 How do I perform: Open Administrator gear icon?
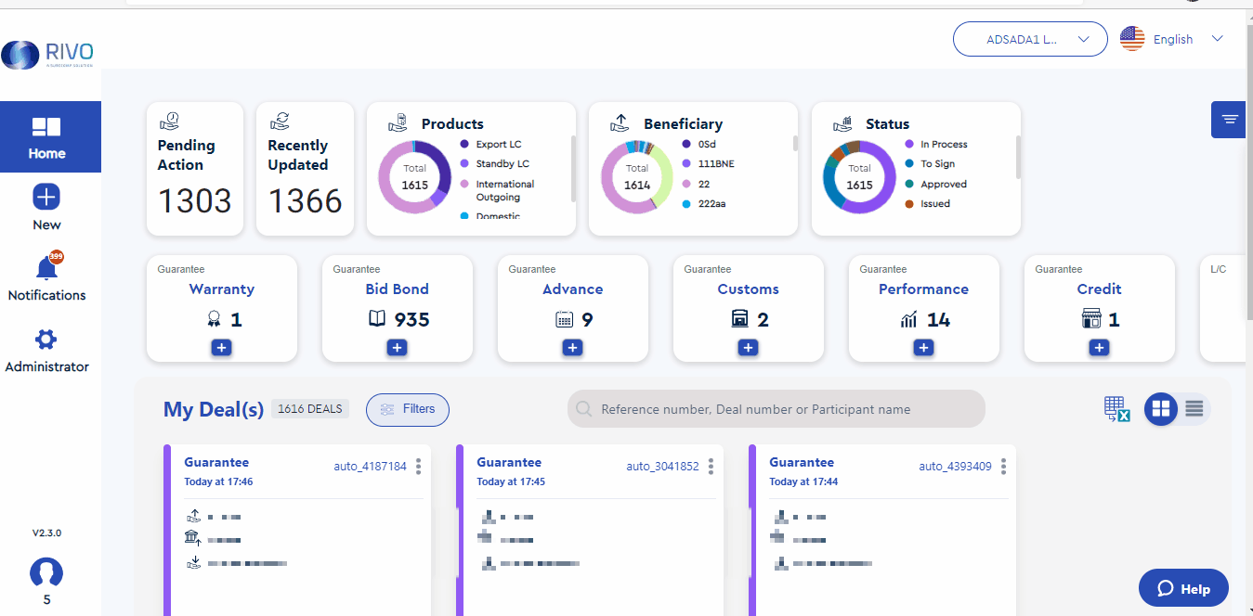click(x=46, y=340)
